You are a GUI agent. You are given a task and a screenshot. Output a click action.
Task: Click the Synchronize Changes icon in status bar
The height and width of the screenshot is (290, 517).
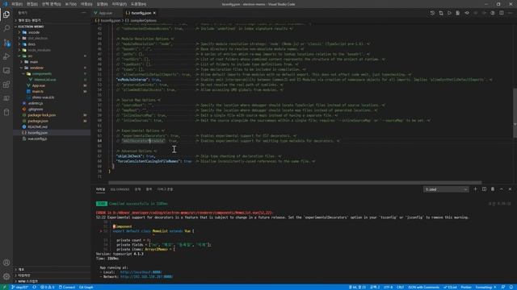click(34, 288)
